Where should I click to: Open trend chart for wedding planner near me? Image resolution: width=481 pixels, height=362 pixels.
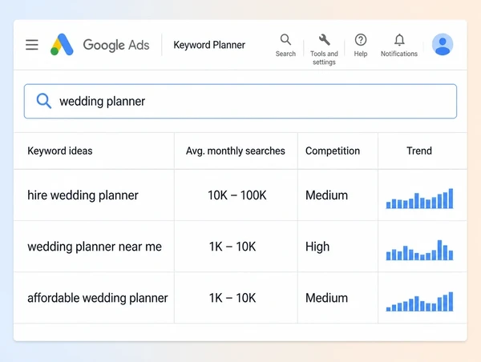click(419, 250)
